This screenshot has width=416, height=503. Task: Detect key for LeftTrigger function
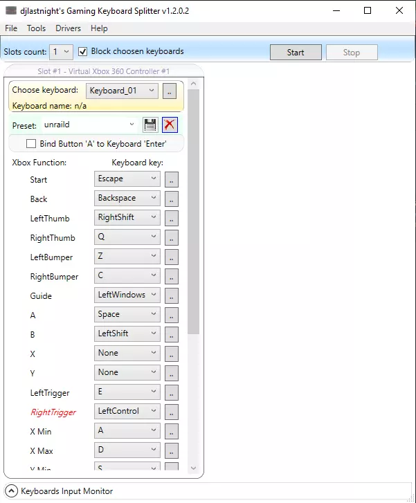(x=172, y=392)
